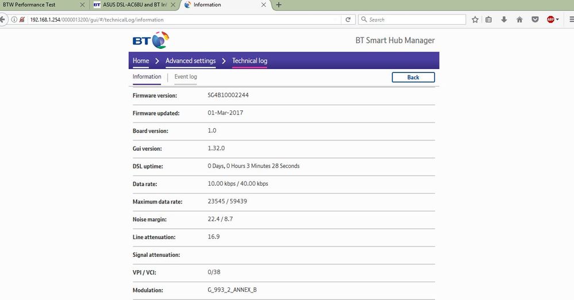Screen dimensions: 574x300
Task: Click the Firmware version label
Action: [155, 95]
